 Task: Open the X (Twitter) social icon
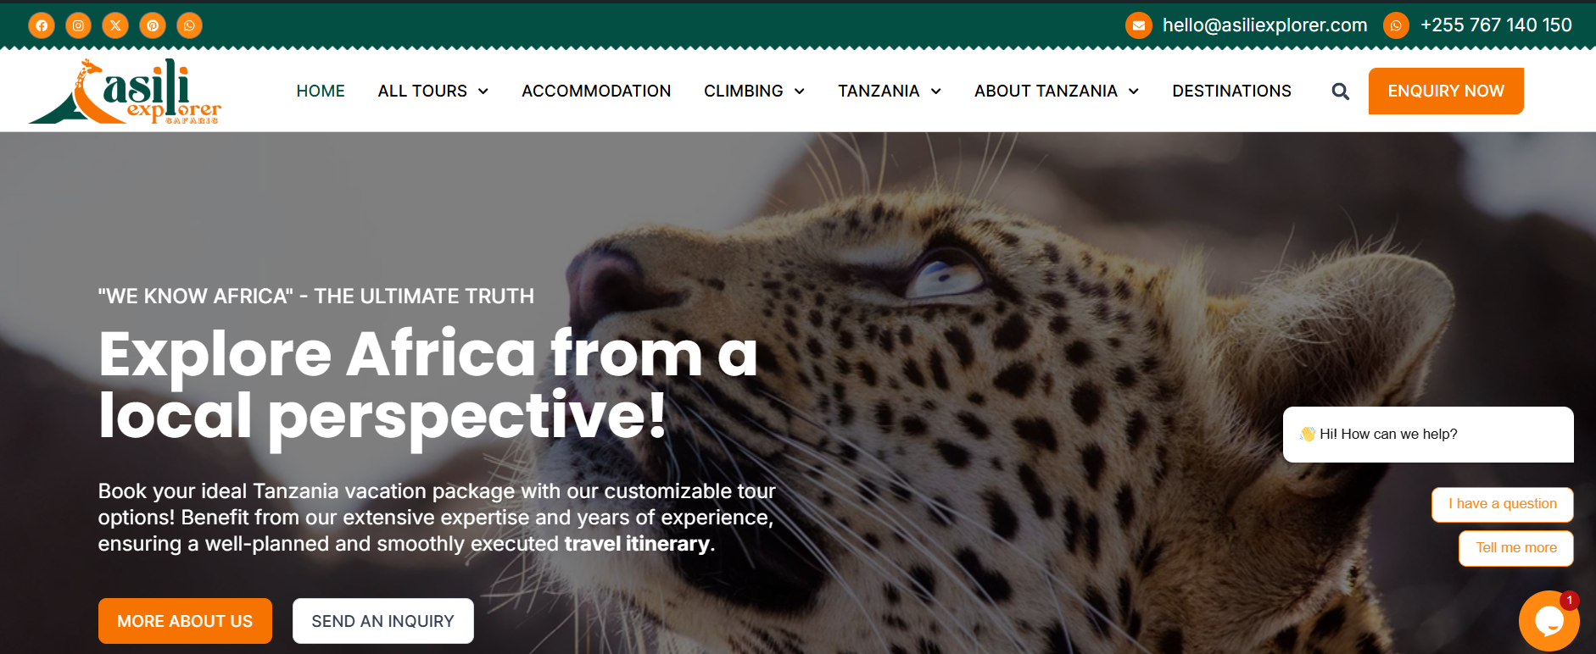pos(115,25)
